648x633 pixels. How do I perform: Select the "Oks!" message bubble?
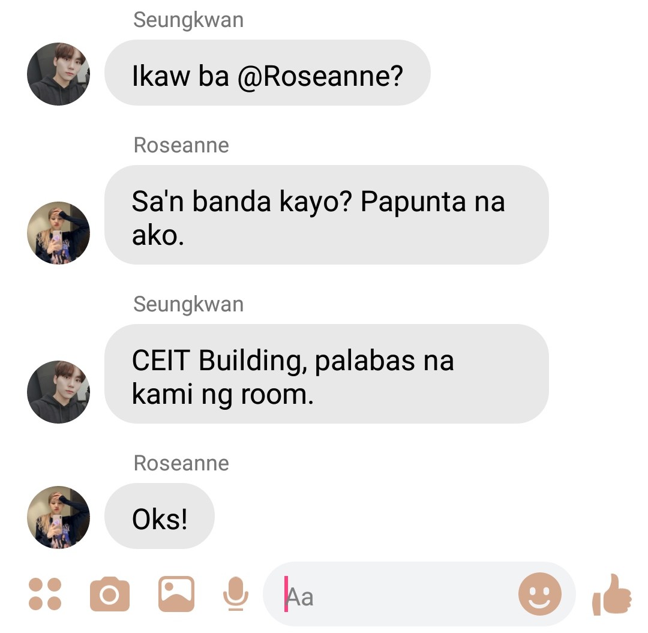tap(160, 516)
